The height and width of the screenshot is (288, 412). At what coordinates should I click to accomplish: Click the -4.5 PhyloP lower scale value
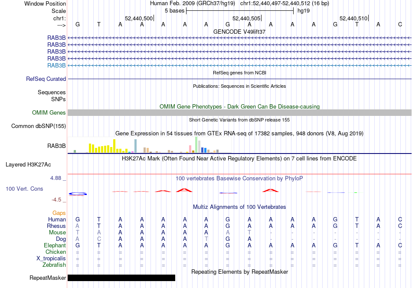[56, 200]
